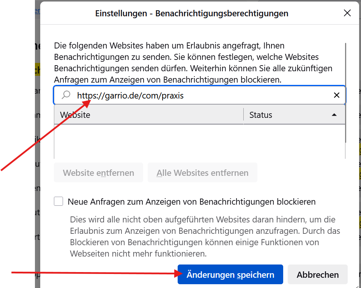Clear the website search field

[x=336, y=95]
